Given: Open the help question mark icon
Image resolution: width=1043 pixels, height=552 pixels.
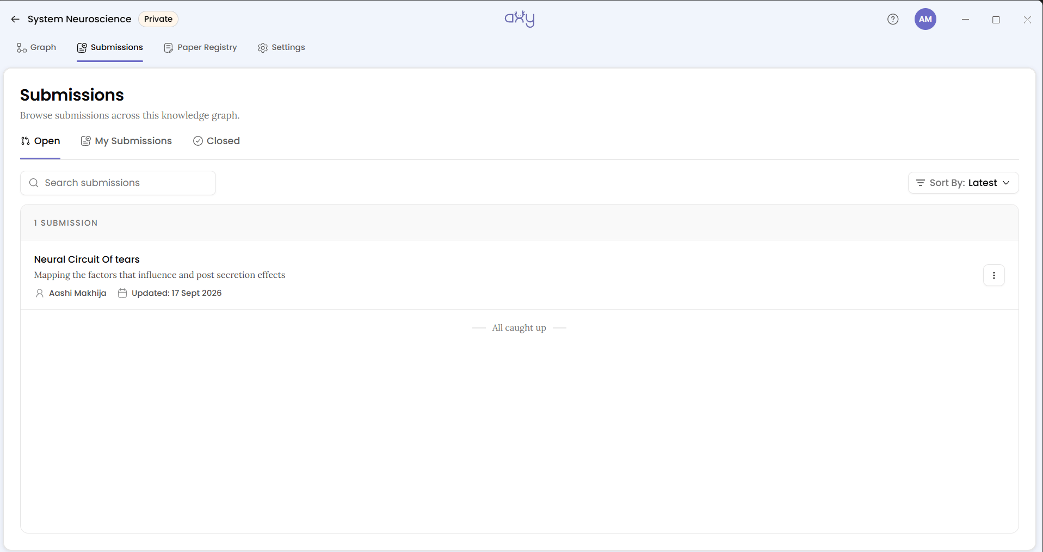Looking at the screenshot, I should [x=893, y=19].
